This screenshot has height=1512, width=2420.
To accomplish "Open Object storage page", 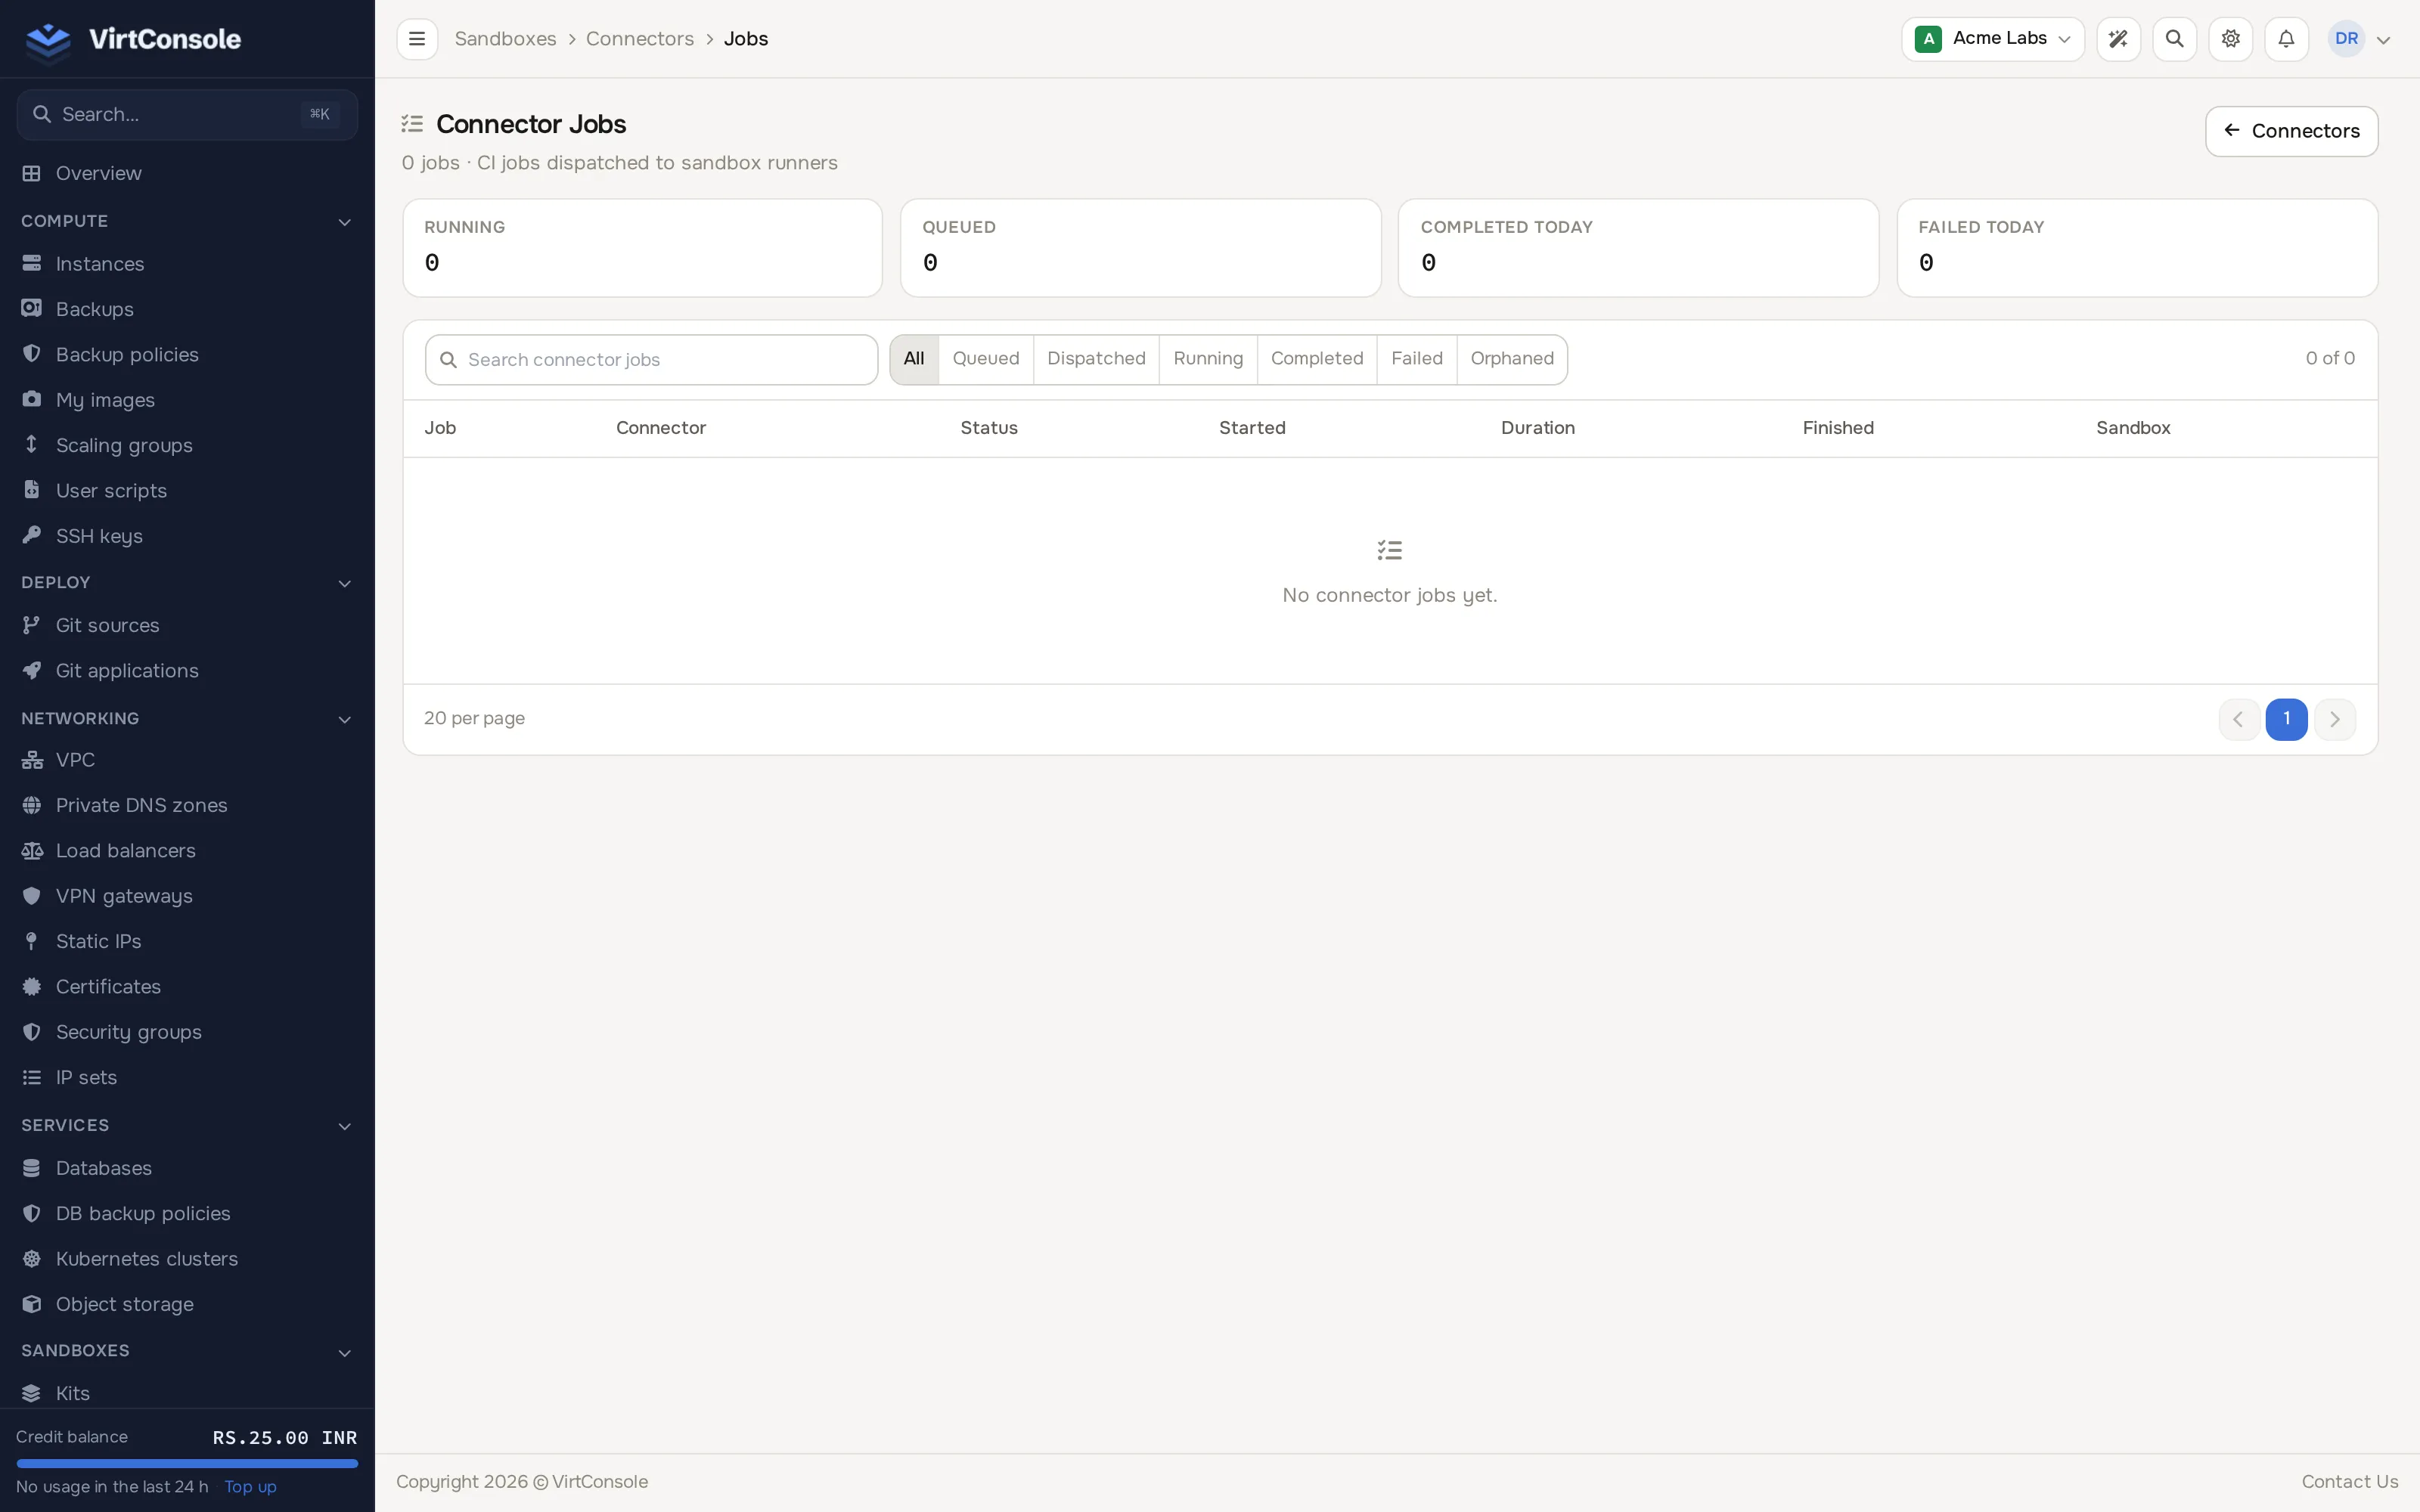I will point(187,1304).
